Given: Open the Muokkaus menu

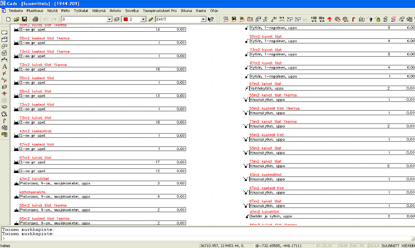Looking at the screenshot, I should pos(35,11).
